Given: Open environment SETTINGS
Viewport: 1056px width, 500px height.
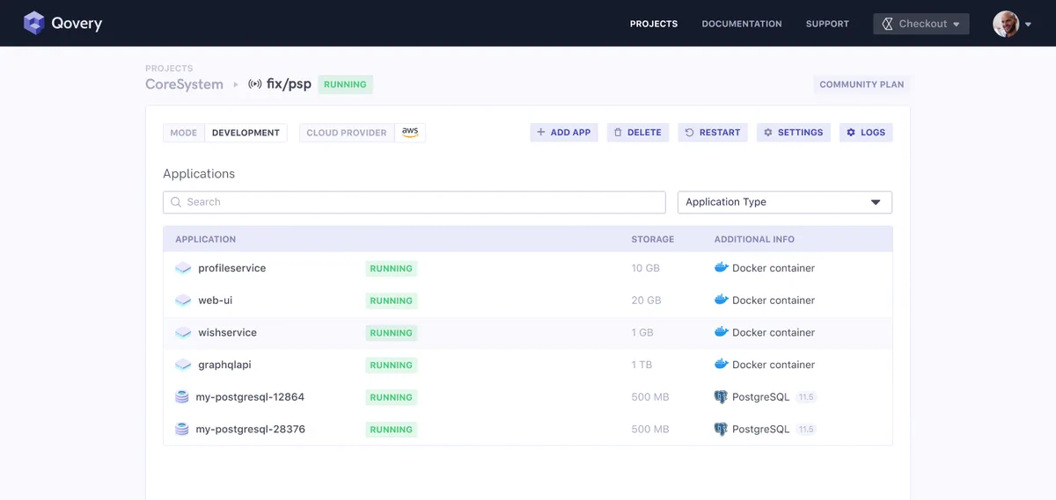Looking at the screenshot, I should coord(793,133).
